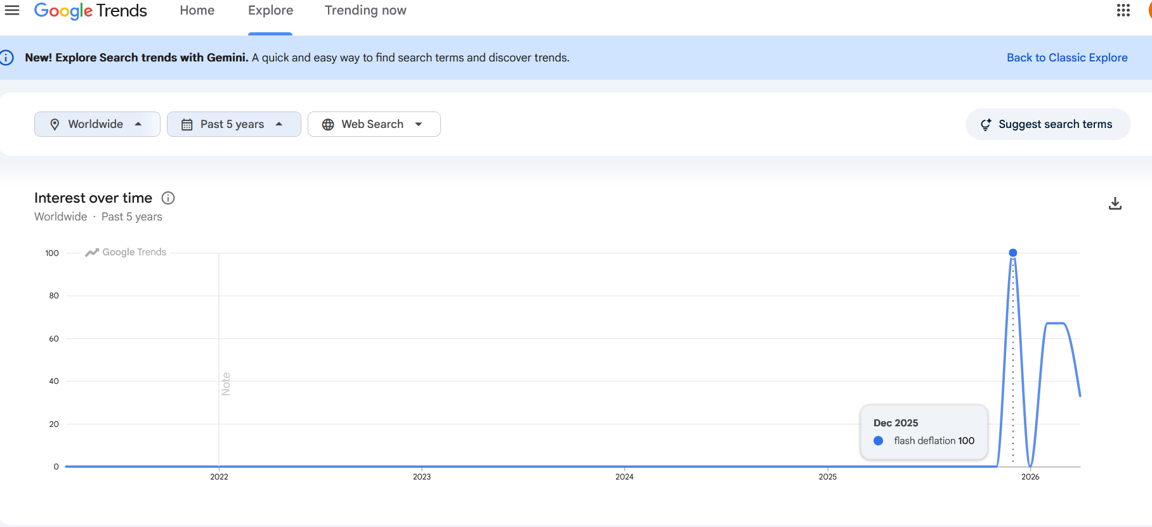Click the Worldwide · Past 5 years subtitle
This screenshot has width=1152, height=527.
pyautogui.click(x=98, y=217)
